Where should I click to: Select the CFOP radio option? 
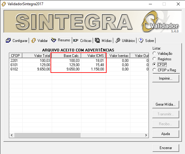point(154,64)
